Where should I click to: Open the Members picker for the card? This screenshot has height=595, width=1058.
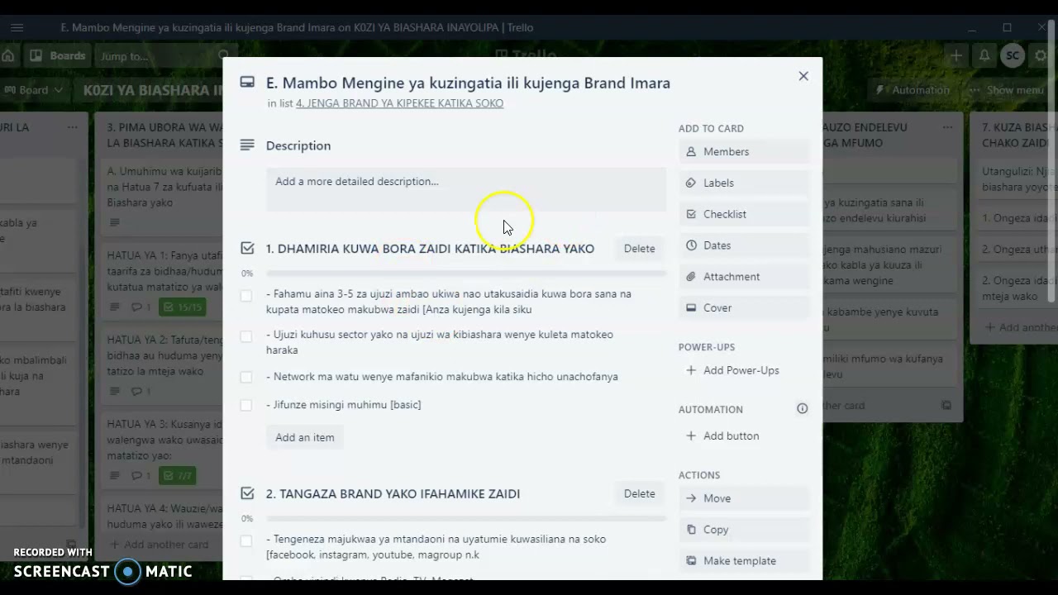coord(744,152)
